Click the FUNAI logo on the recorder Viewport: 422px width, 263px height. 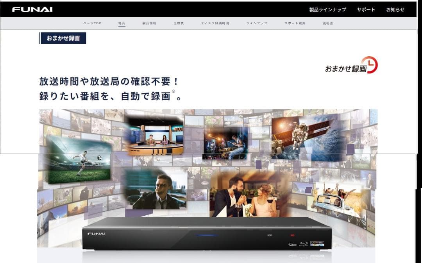tap(97, 234)
